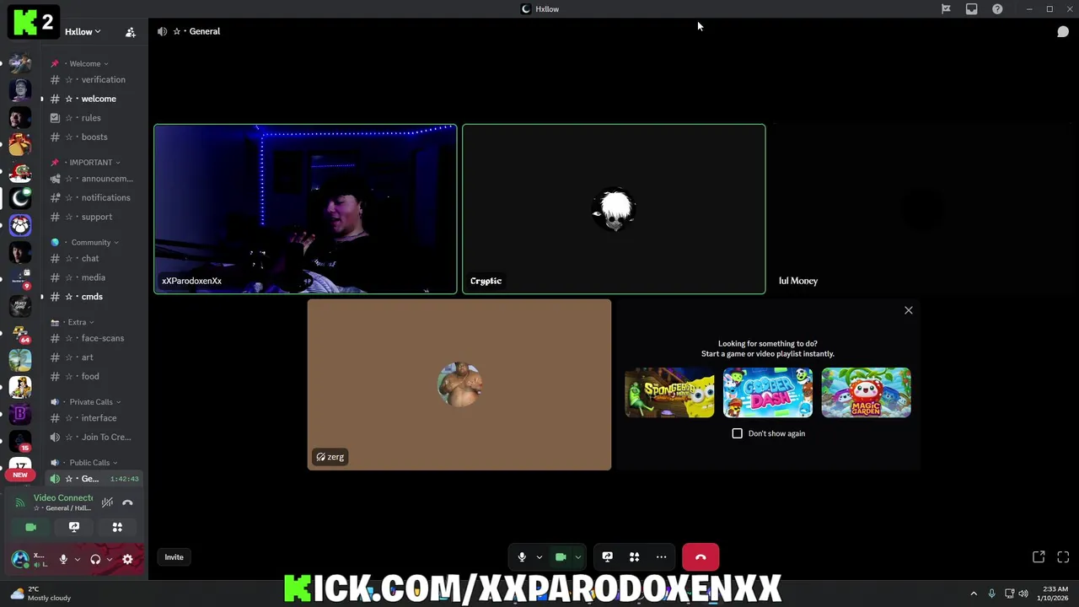
Task: Pop out the call window
Action: (1039, 557)
